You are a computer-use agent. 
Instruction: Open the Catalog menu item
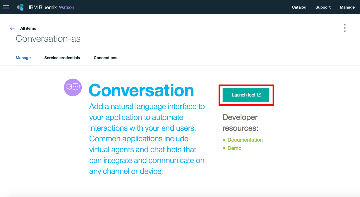point(299,7)
